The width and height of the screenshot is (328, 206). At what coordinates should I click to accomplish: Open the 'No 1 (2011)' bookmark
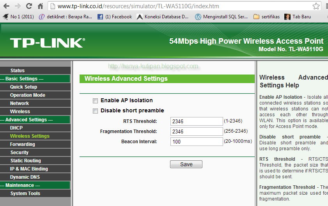pos(18,17)
